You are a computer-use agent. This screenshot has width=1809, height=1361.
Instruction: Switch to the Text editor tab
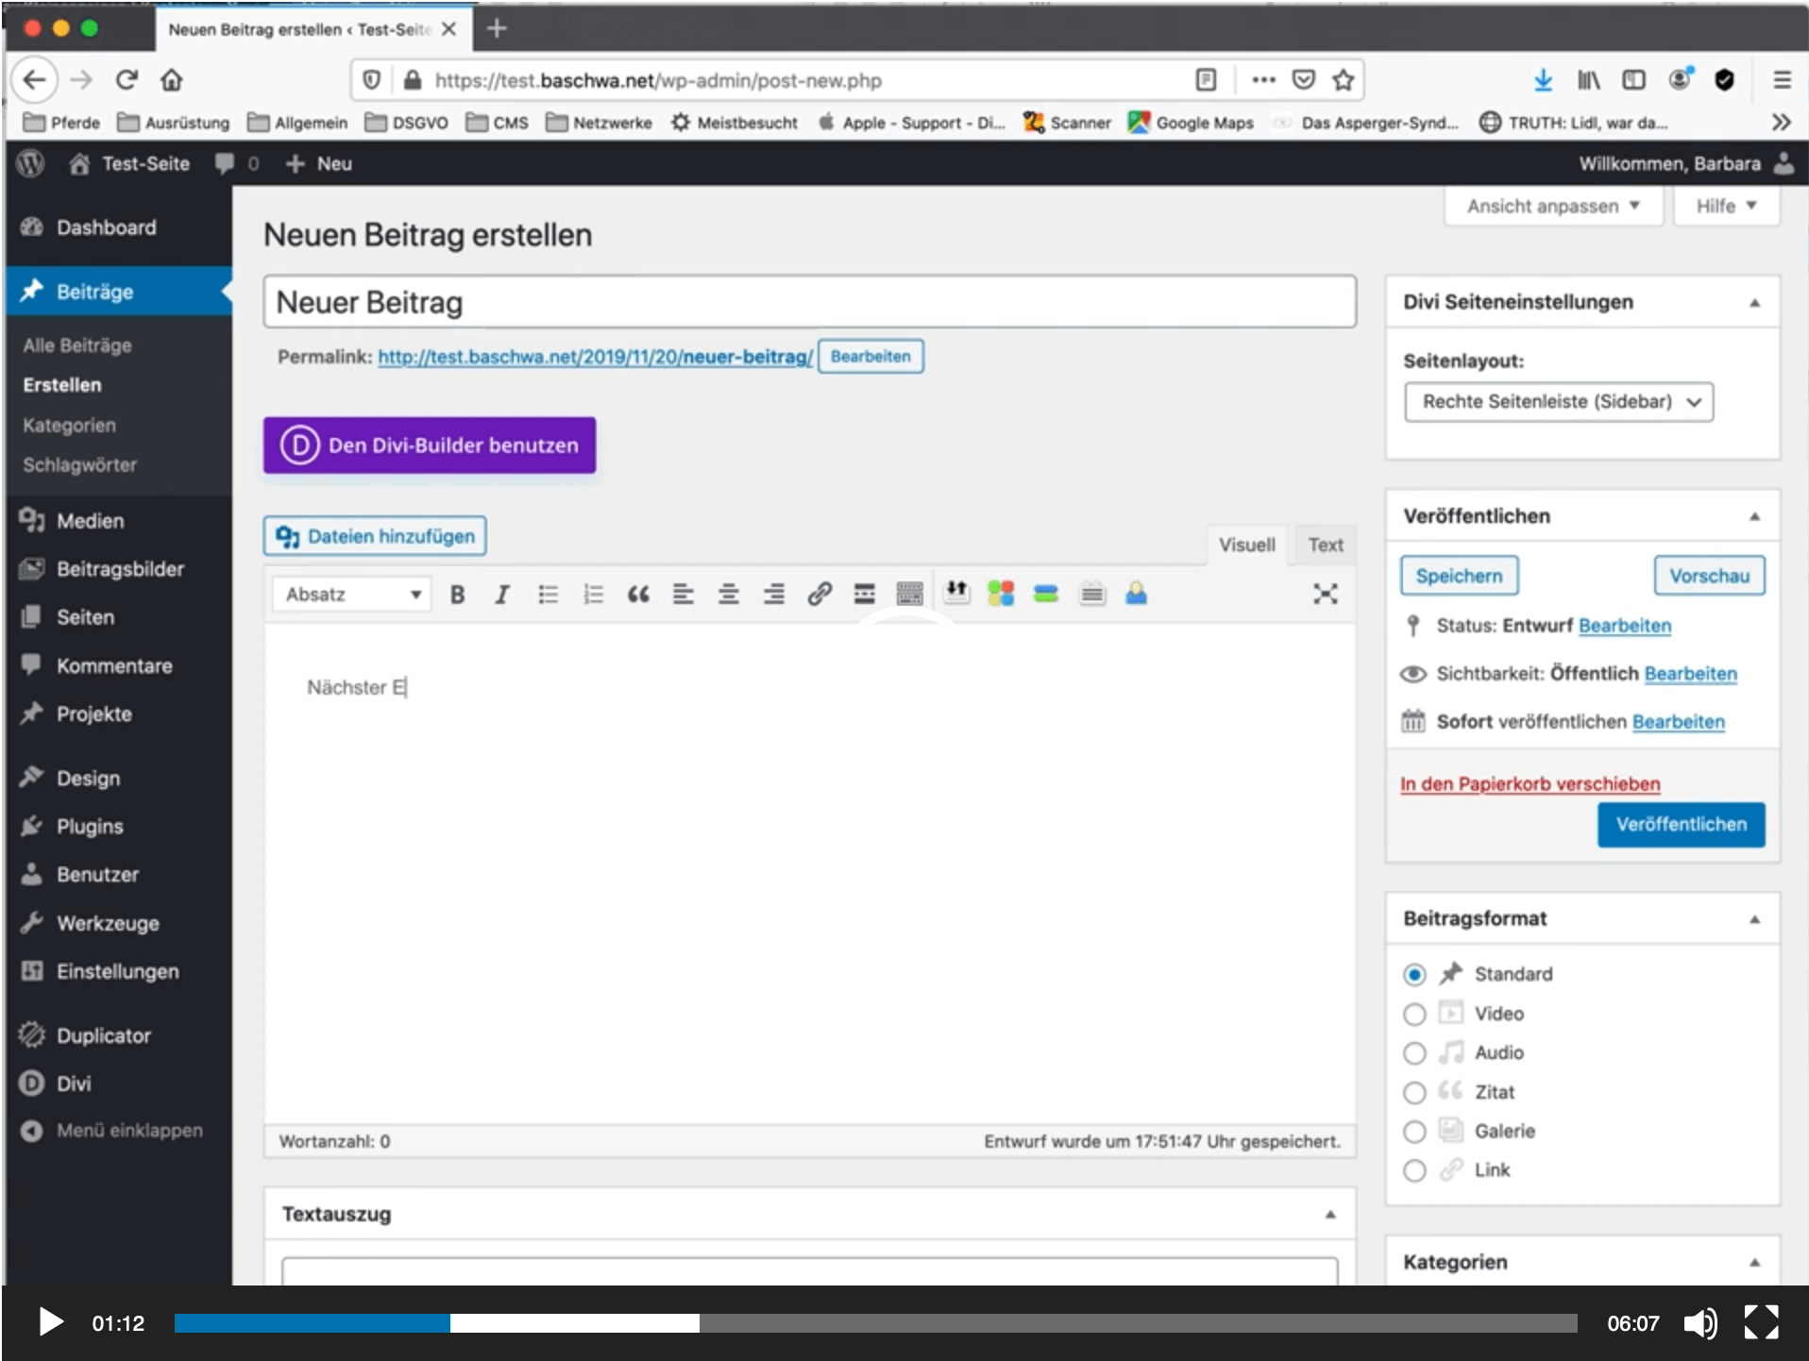[1325, 545]
